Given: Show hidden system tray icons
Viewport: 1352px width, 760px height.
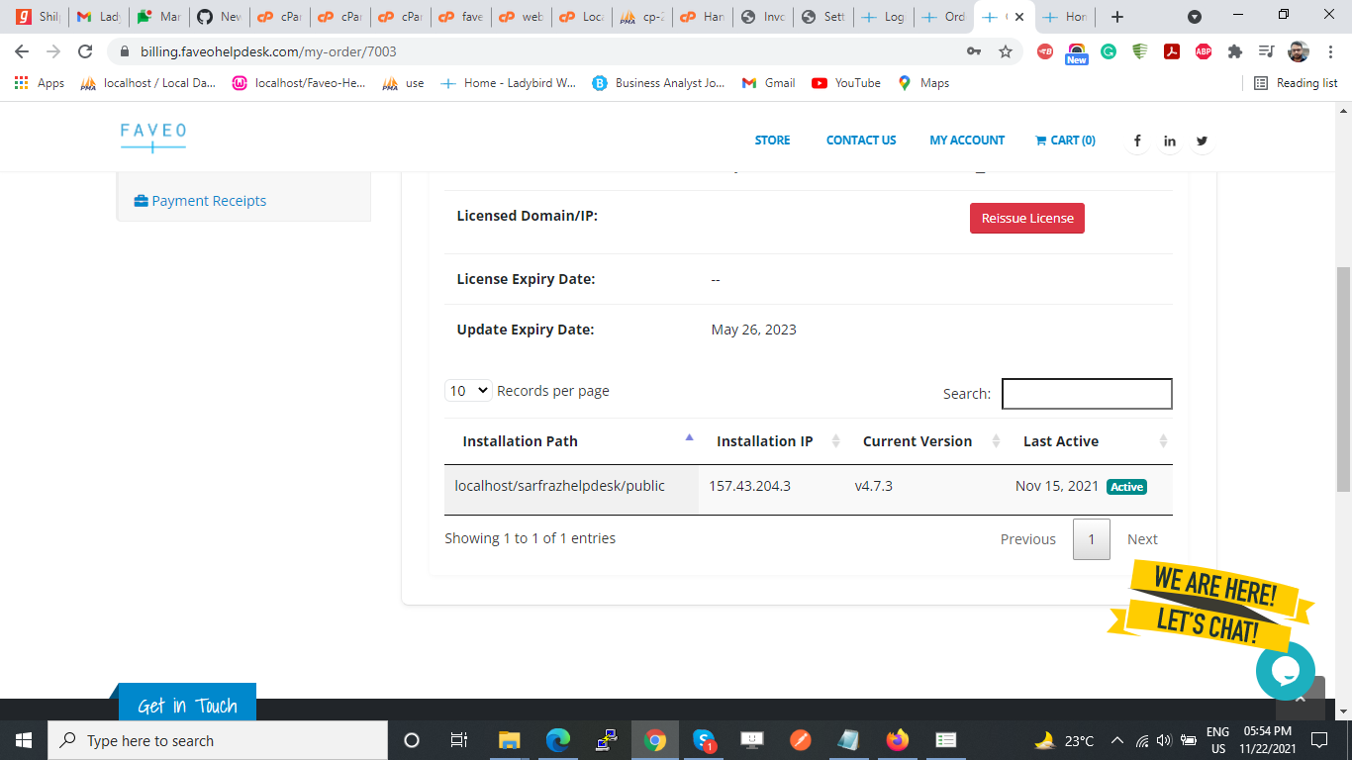Looking at the screenshot, I should click(1117, 740).
